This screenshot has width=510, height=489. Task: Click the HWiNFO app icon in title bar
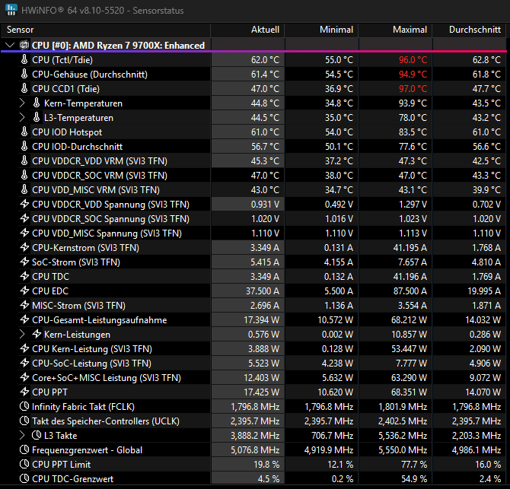pyautogui.click(x=11, y=9)
